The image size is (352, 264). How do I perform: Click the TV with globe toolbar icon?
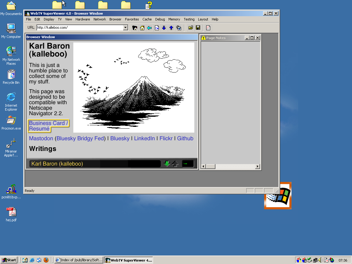click(x=179, y=28)
